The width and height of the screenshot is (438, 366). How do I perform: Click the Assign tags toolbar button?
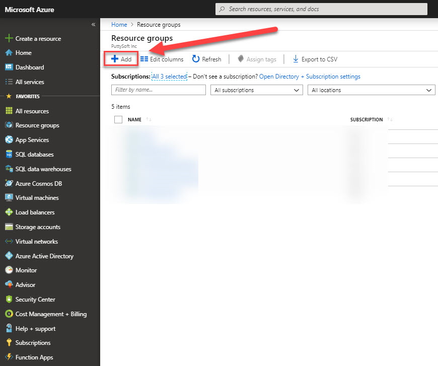pos(257,59)
